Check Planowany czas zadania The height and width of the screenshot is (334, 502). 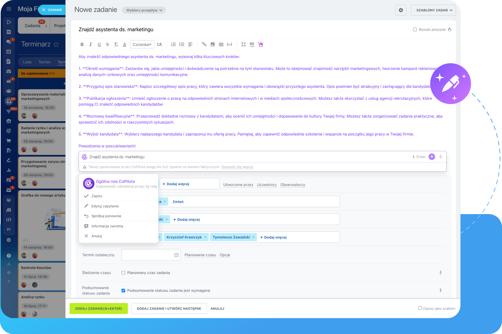(124, 273)
